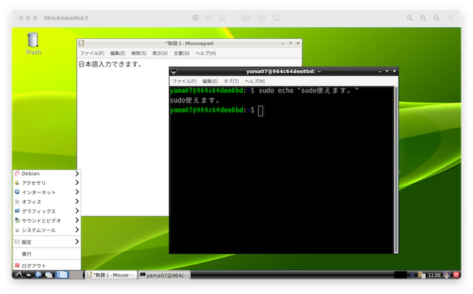Open terminal 編集(E) menu
The image size is (473, 294).
pyautogui.click(x=210, y=81)
